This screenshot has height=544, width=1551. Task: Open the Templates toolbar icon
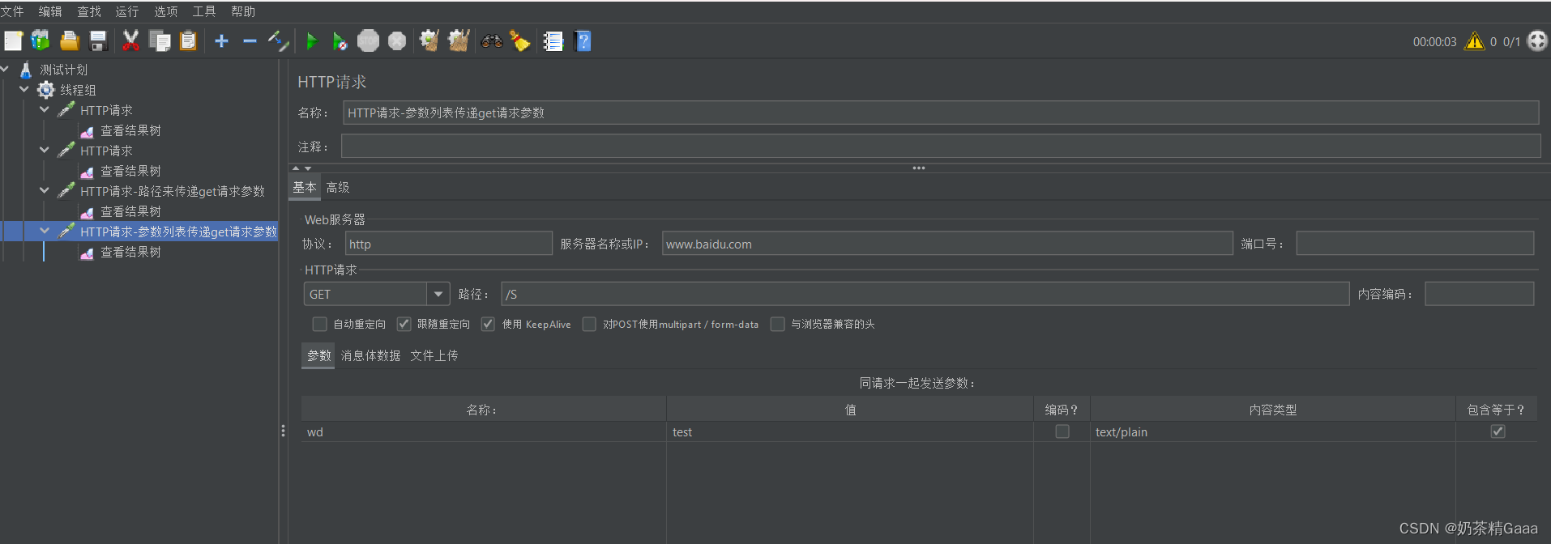click(41, 40)
